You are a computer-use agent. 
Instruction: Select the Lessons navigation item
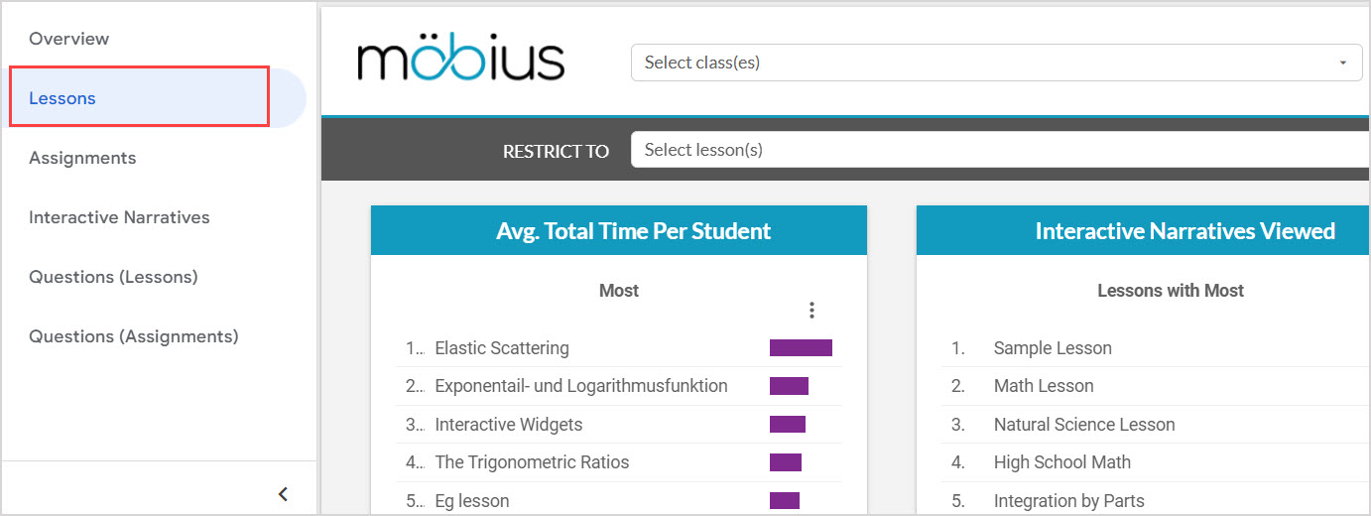(x=62, y=98)
